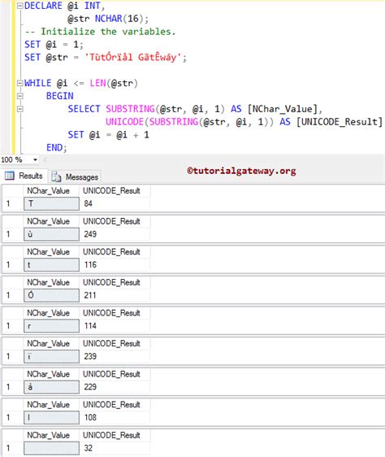The image size is (385, 457).
Task: Select the cell with value 211
Action: (x=115, y=295)
